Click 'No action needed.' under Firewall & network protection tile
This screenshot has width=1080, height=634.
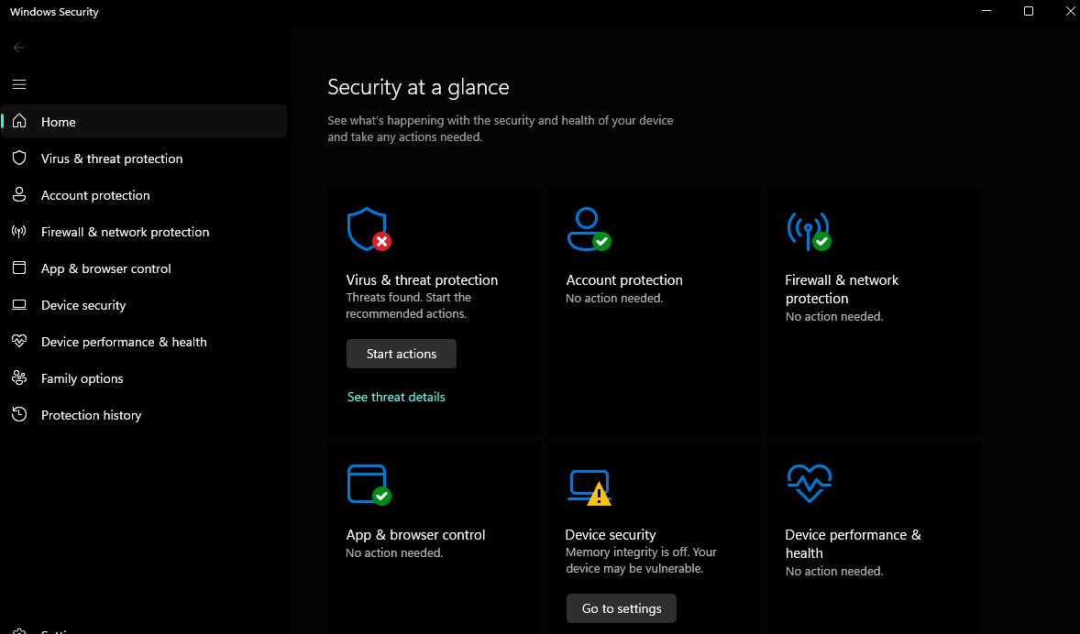(x=834, y=316)
